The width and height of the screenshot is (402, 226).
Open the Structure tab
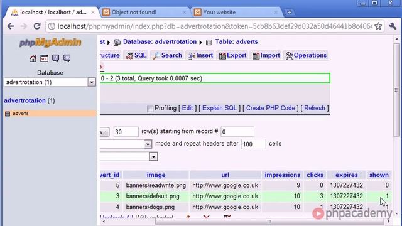(x=110, y=55)
